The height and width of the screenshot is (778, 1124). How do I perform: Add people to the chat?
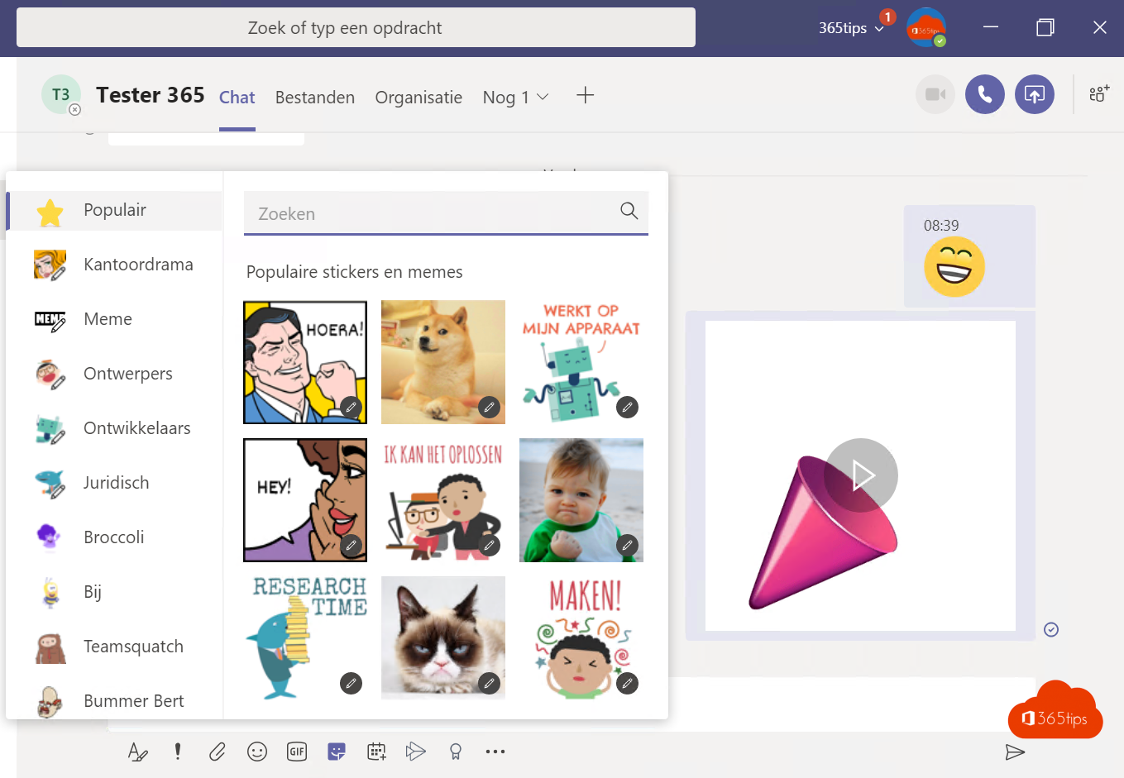1098,94
